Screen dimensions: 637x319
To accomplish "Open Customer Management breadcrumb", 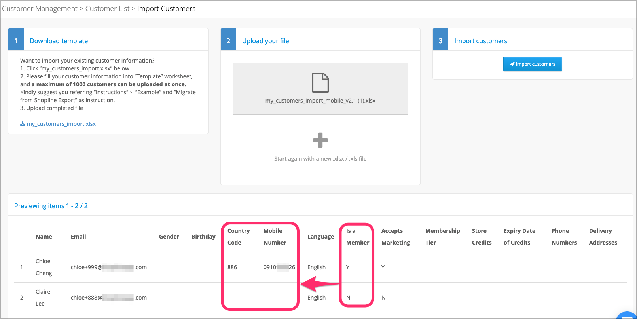I will tap(40, 9).
